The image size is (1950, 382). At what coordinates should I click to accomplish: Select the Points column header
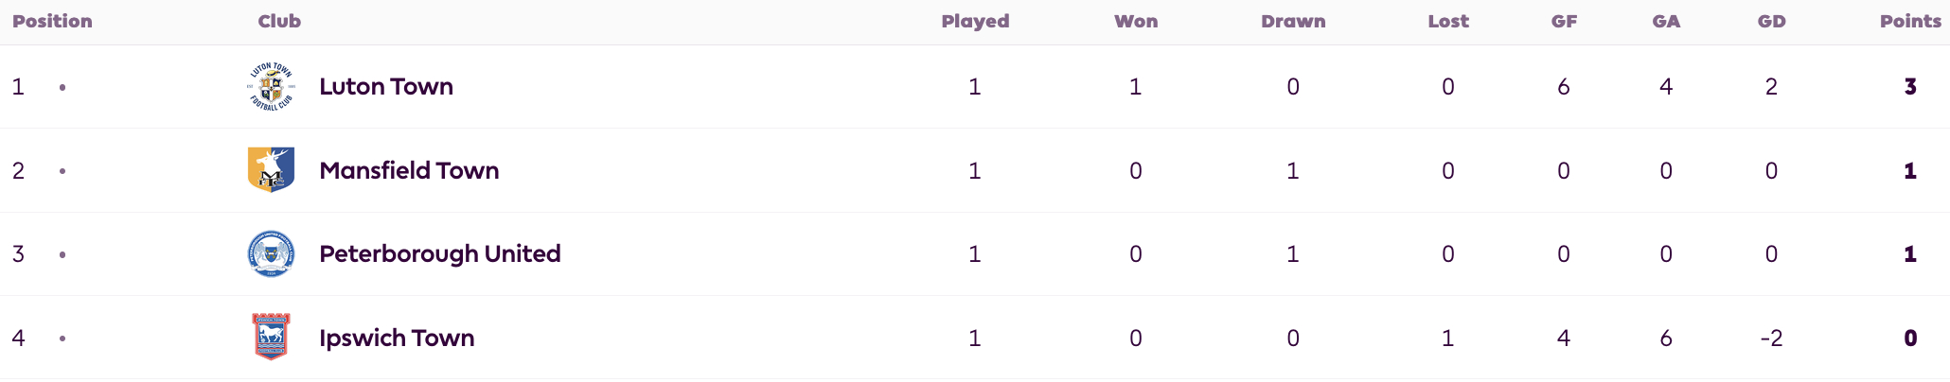coord(1910,21)
